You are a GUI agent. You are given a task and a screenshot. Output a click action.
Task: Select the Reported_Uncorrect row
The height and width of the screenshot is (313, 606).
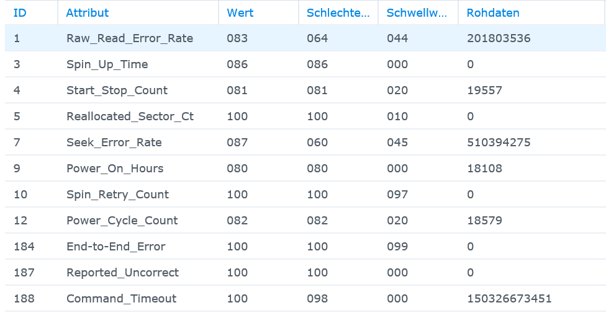coord(305,273)
